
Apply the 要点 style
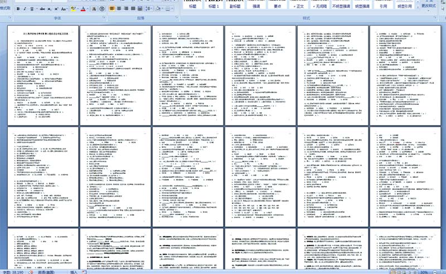tap(277, 4)
